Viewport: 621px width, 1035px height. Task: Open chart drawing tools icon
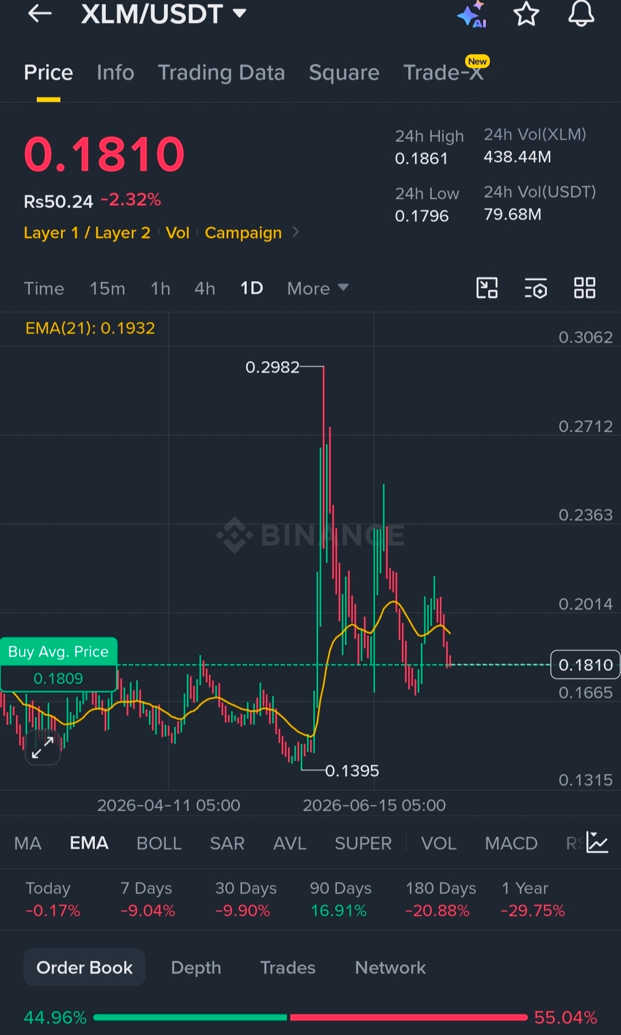[x=487, y=288]
